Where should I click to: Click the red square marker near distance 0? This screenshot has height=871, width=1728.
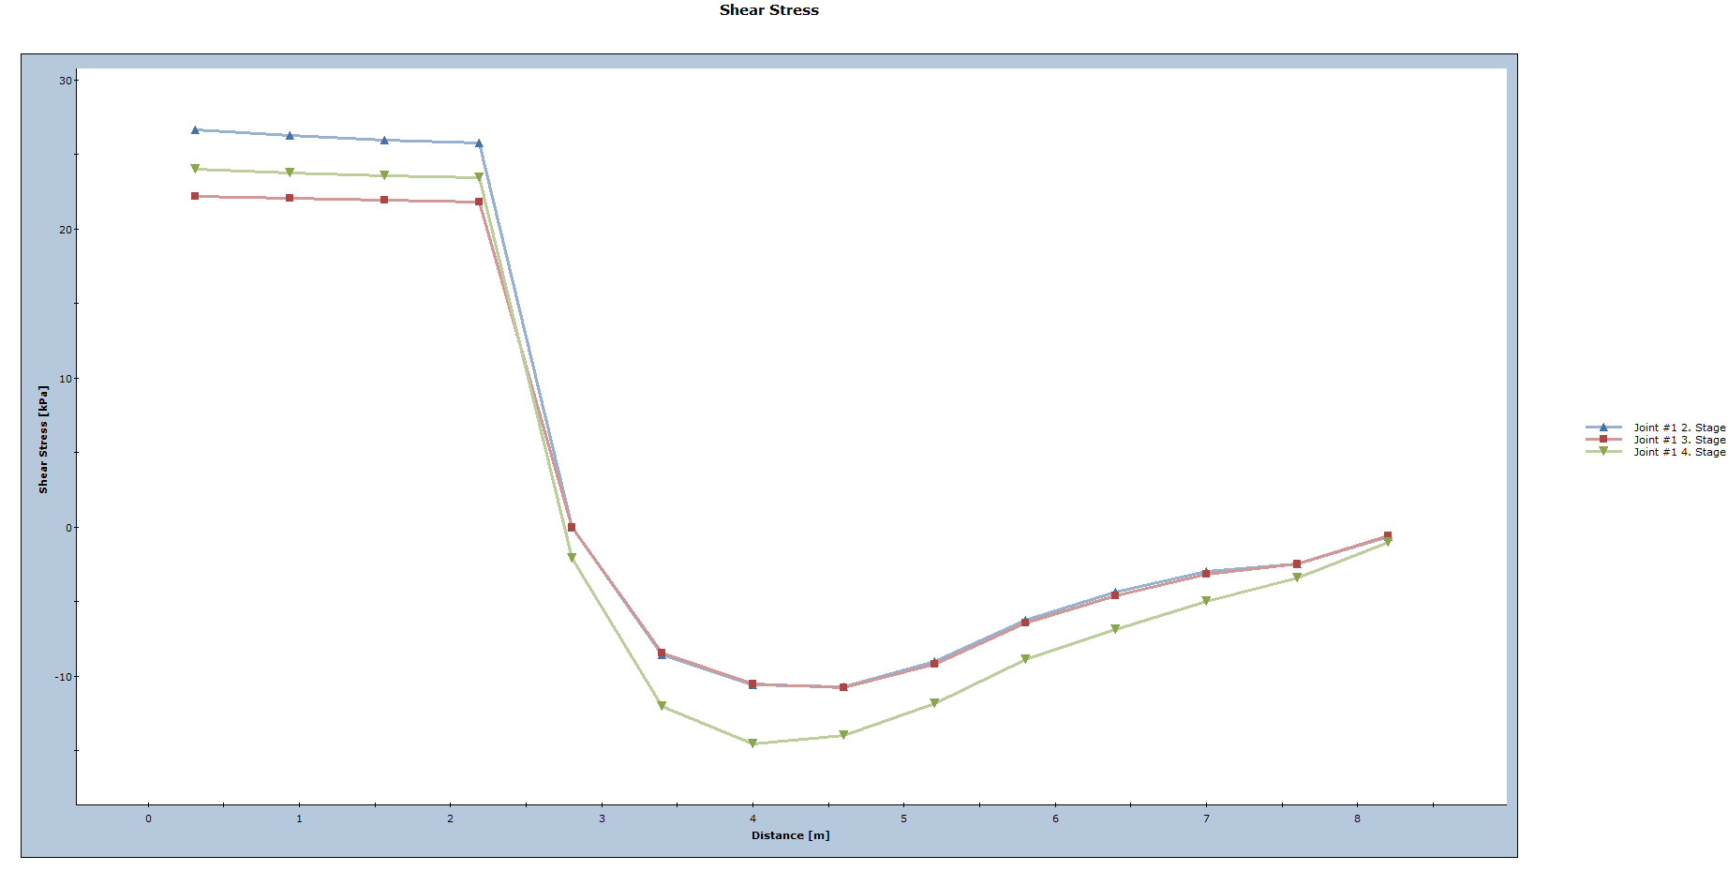click(x=196, y=196)
